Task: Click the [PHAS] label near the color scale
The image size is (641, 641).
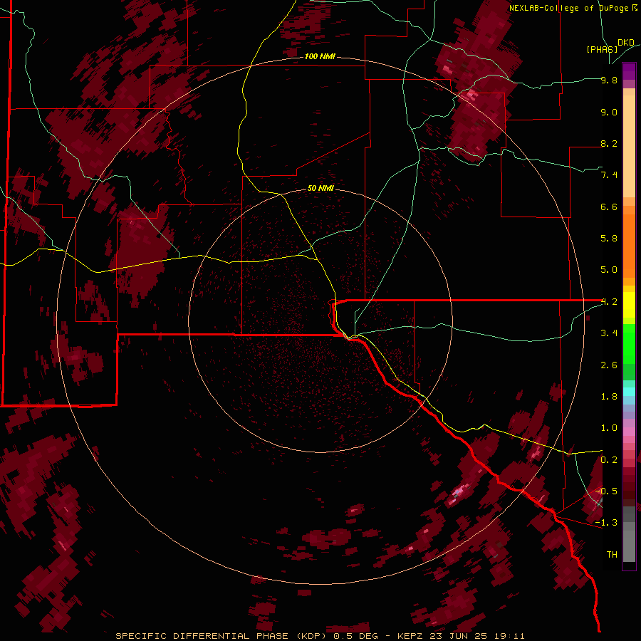Action: (x=602, y=49)
